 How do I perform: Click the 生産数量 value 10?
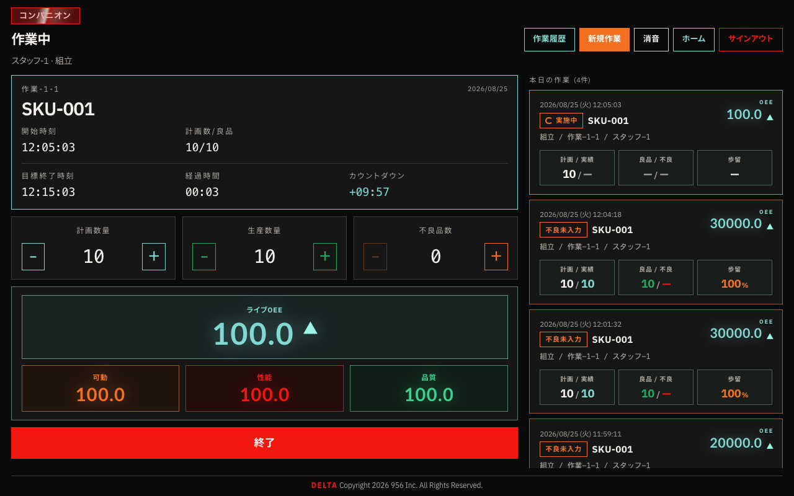pos(265,257)
